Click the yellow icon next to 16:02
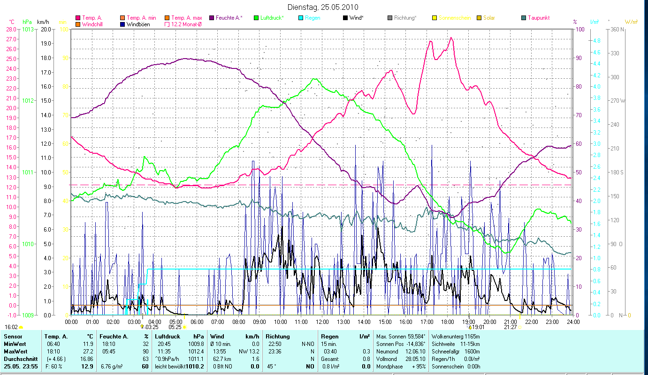Viewport: 648px width, 375px height. pos(21,327)
